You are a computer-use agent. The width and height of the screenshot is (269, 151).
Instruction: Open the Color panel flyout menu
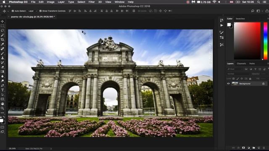[x=268, y=18]
